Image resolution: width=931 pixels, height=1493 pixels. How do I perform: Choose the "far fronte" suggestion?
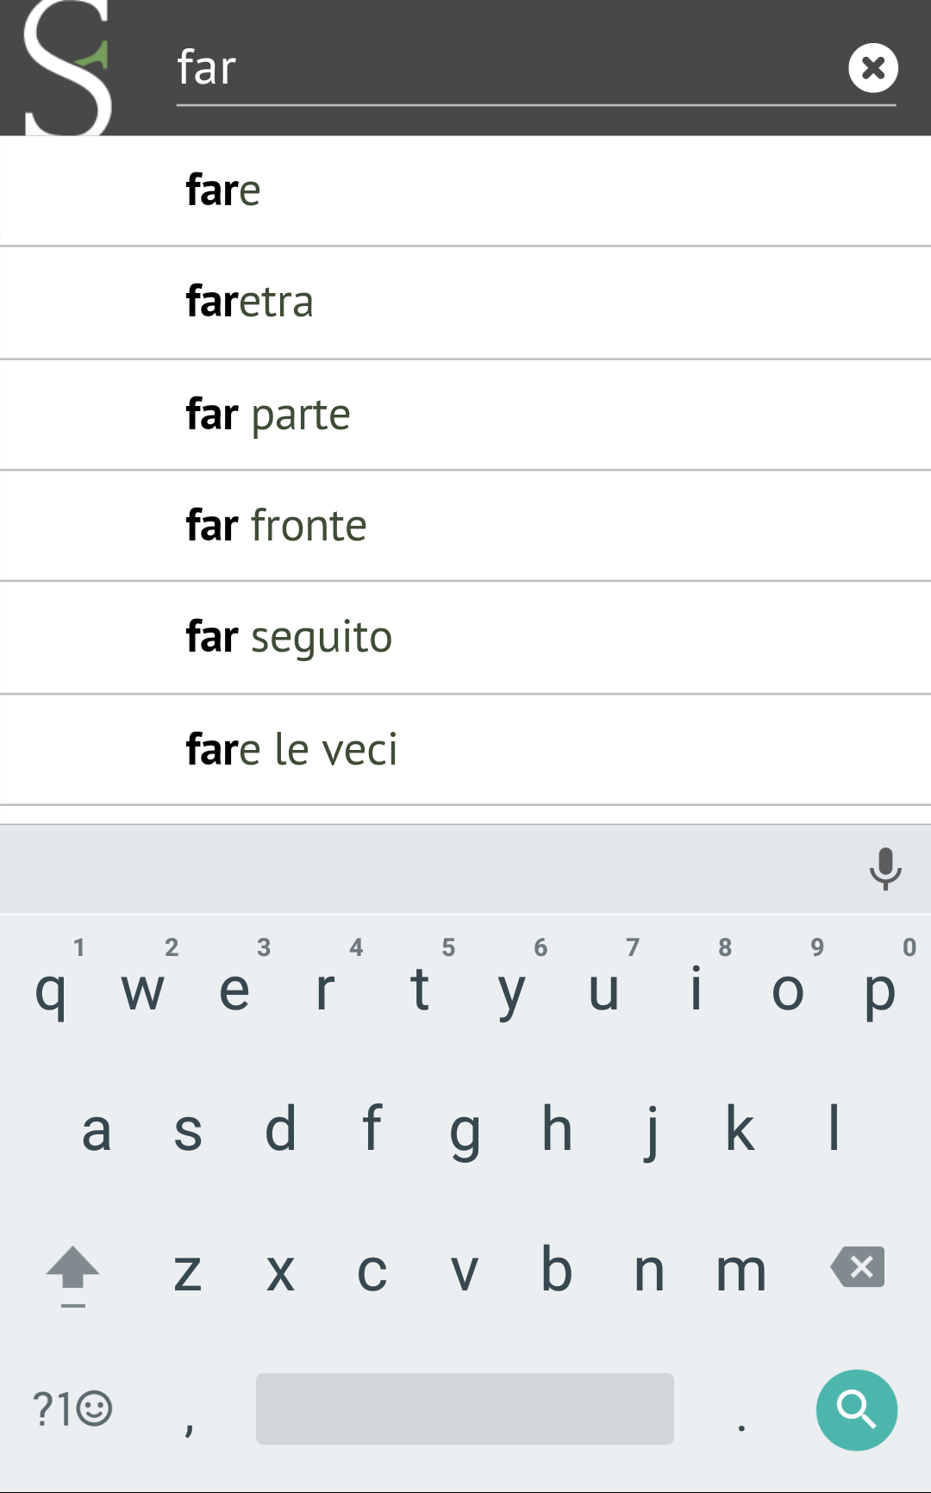(465, 526)
